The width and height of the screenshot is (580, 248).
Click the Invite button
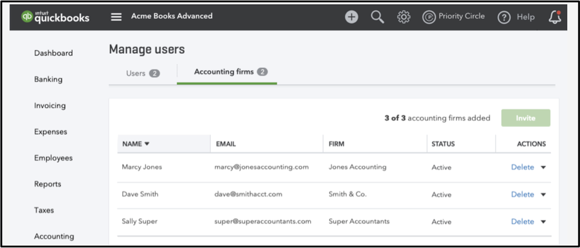(x=526, y=118)
